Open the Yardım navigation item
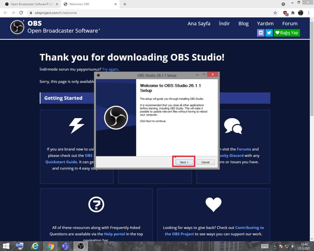Viewport: 314px width, 251px height. click(x=265, y=24)
